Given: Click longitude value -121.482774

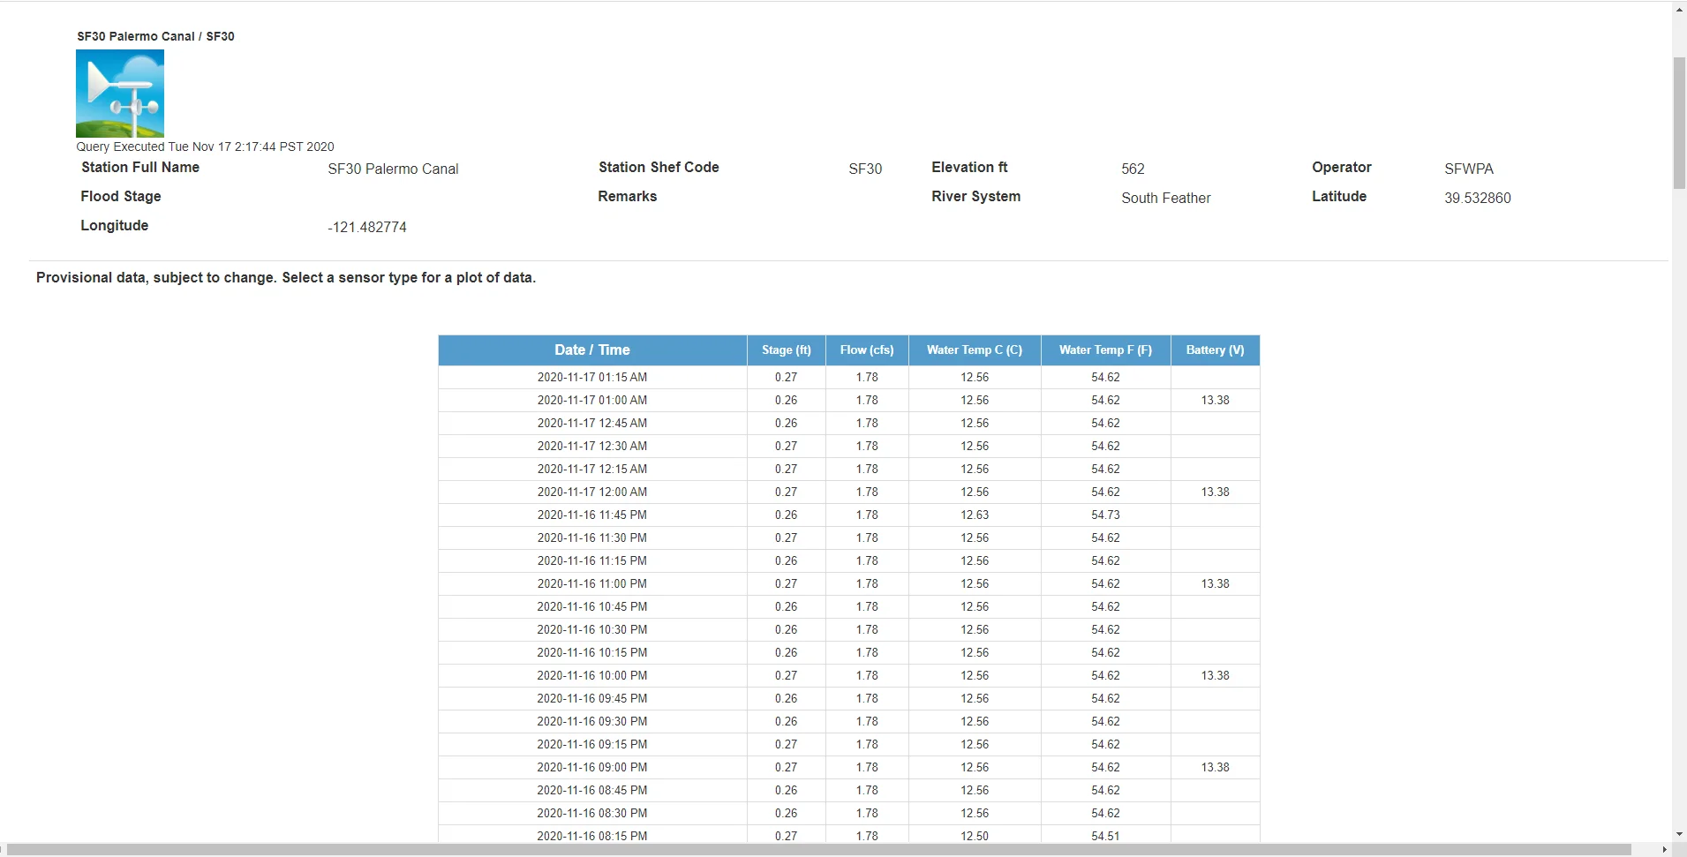Looking at the screenshot, I should (x=367, y=227).
